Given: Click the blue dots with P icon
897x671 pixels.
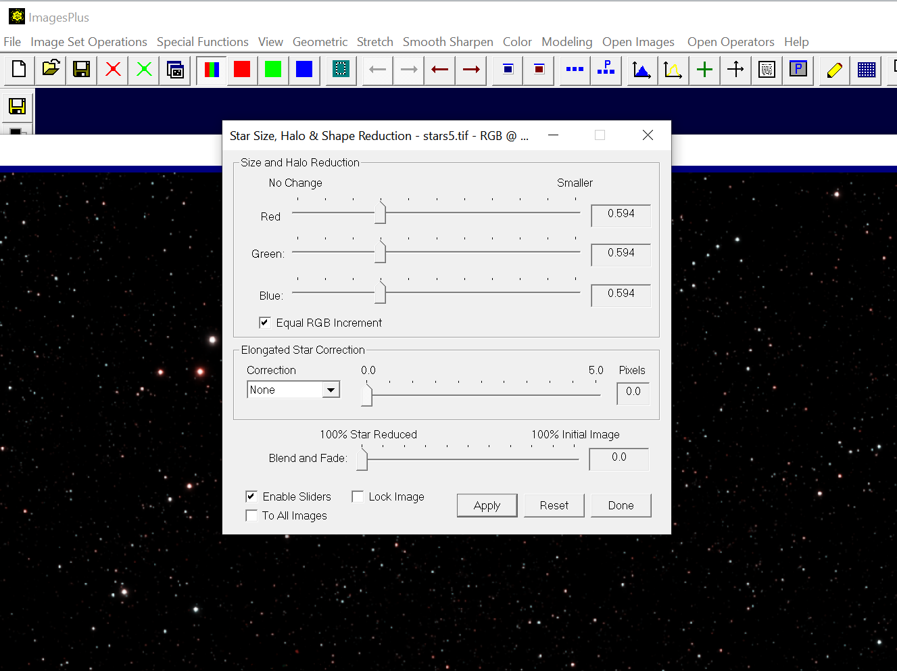Looking at the screenshot, I should point(606,69).
